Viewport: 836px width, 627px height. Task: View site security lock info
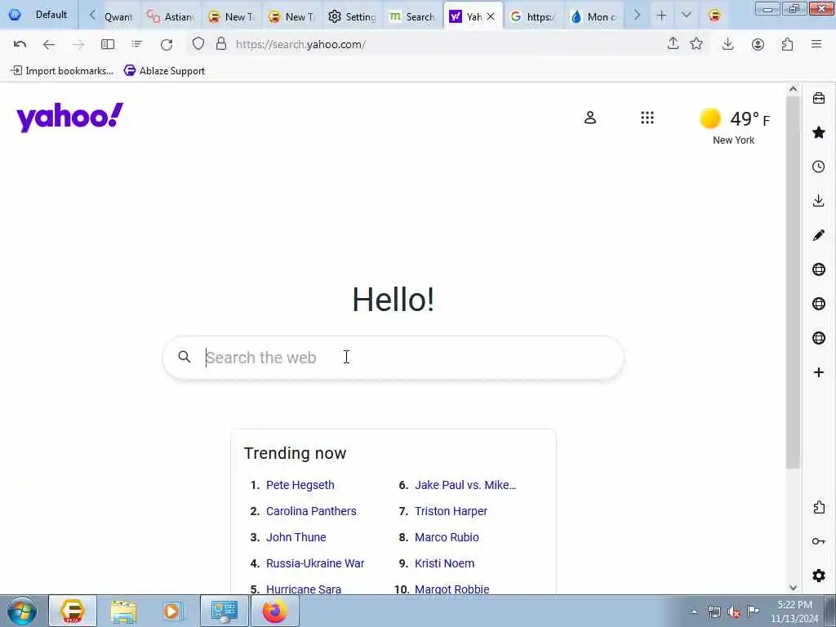pos(221,44)
